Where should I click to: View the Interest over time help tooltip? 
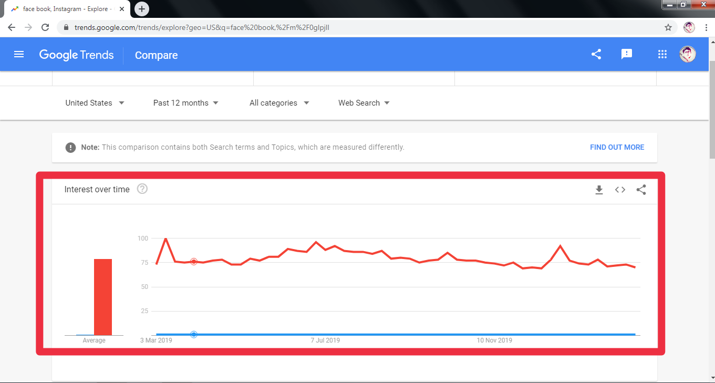[142, 189]
